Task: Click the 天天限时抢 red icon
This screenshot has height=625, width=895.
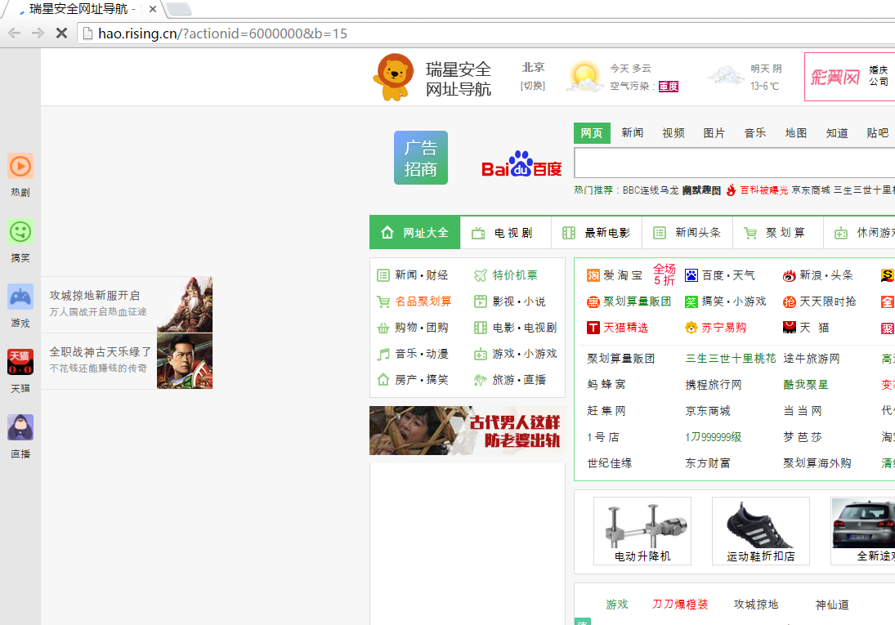Action: [790, 302]
